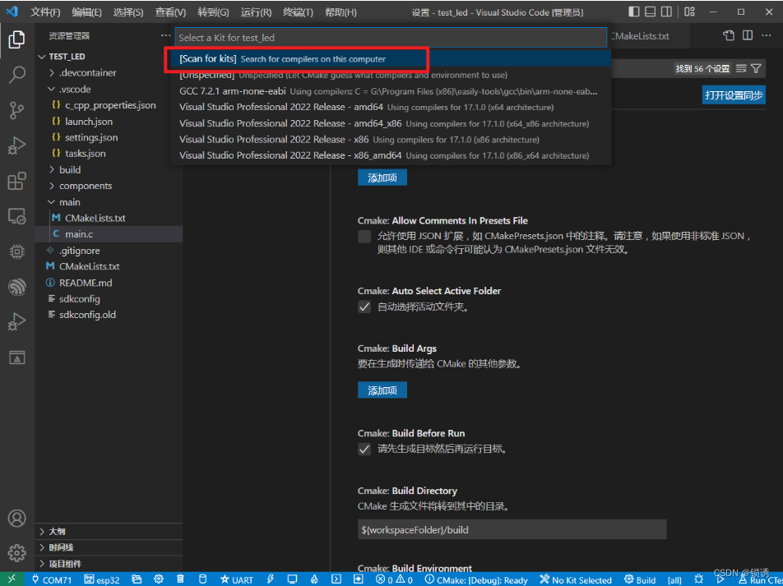The width and height of the screenshot is (783, 586).
Task: Click the Select a Kit input field
Action: pos(391,38)
